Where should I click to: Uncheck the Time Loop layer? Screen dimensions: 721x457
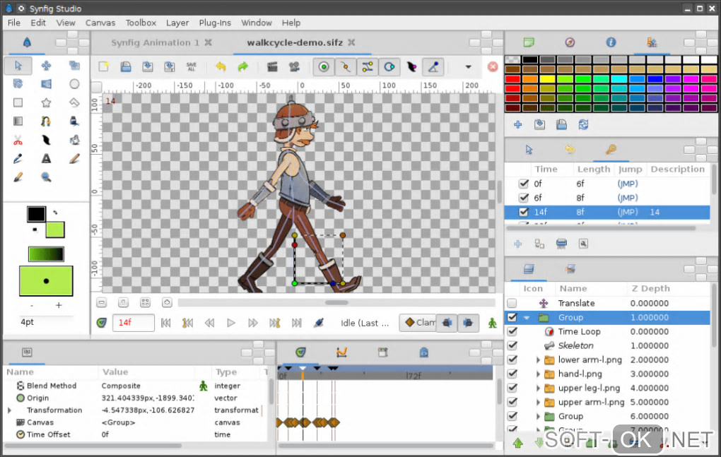point(512,331)
